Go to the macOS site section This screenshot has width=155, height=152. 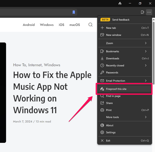pos(75,25)
